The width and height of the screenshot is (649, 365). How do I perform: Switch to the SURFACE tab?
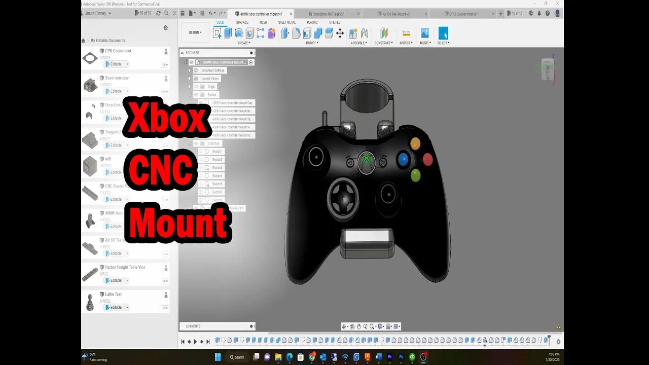coord(242,22)
